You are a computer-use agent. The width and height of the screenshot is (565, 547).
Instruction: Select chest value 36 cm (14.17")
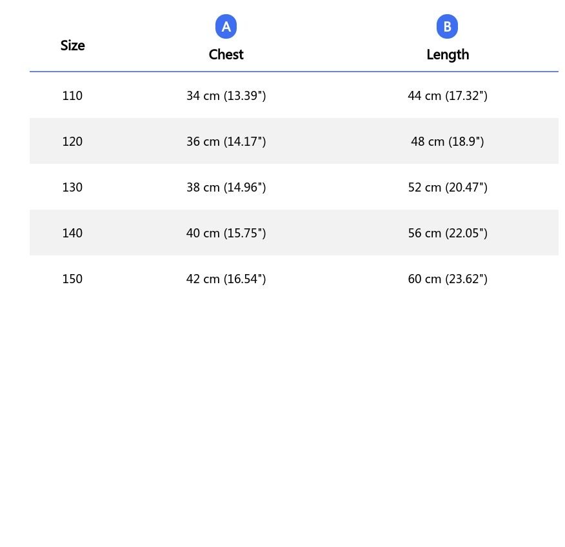226,142
